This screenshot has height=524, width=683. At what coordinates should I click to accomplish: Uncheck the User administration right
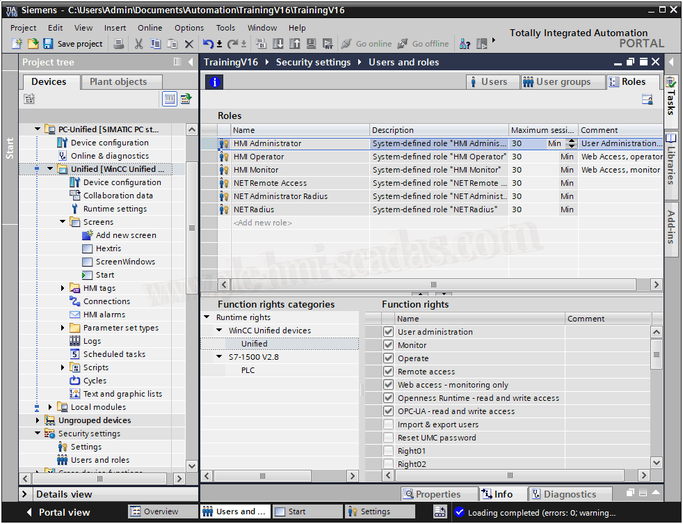pos(389,332)
